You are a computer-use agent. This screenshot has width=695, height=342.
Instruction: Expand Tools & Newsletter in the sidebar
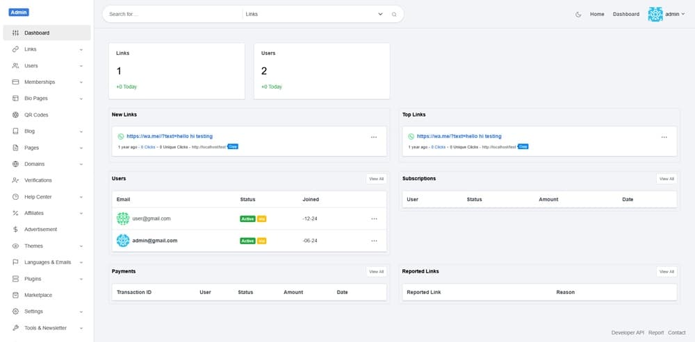[47, 328]
